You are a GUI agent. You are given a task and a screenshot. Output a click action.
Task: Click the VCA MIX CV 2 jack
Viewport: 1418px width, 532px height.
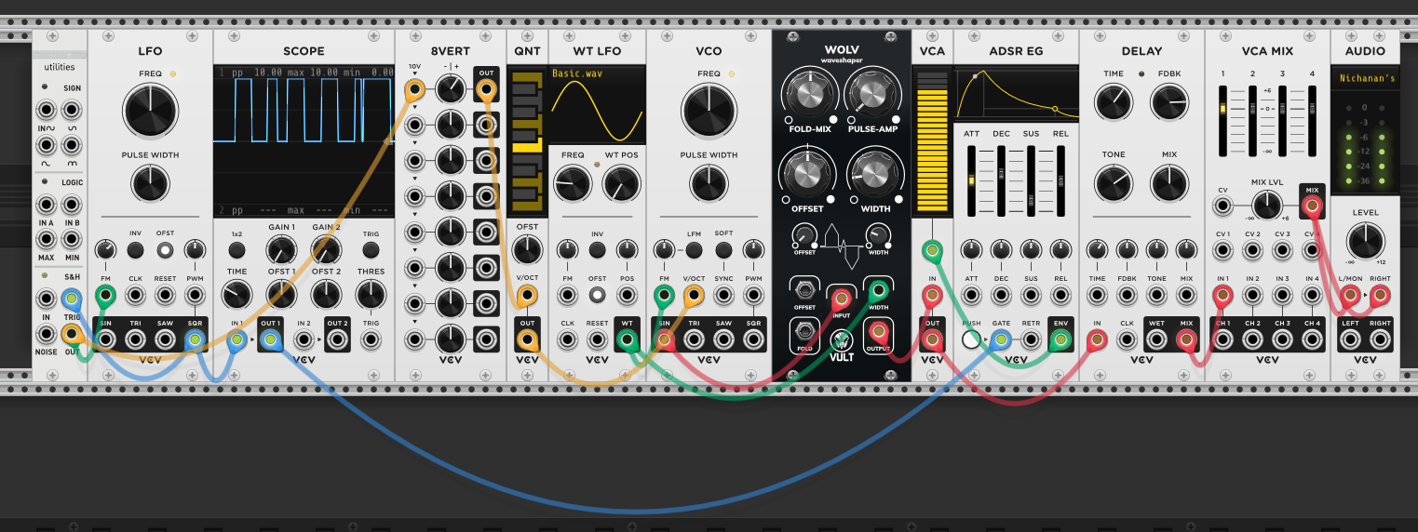(x=1252, y=251)
